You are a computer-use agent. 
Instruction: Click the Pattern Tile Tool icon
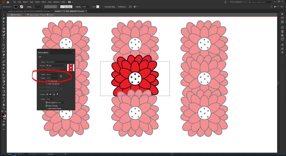(x=40, y=57)
